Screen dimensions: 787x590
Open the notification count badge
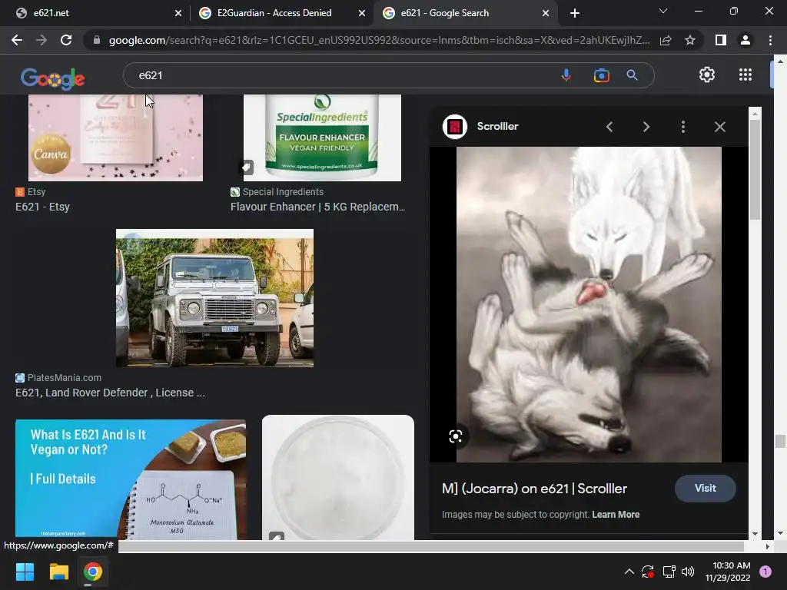765,572
